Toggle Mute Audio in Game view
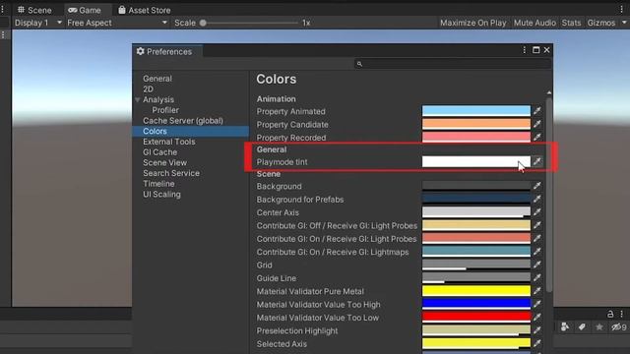The image size is (630, 354). 535,23
